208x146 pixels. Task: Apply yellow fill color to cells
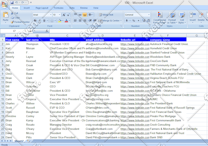60,21
